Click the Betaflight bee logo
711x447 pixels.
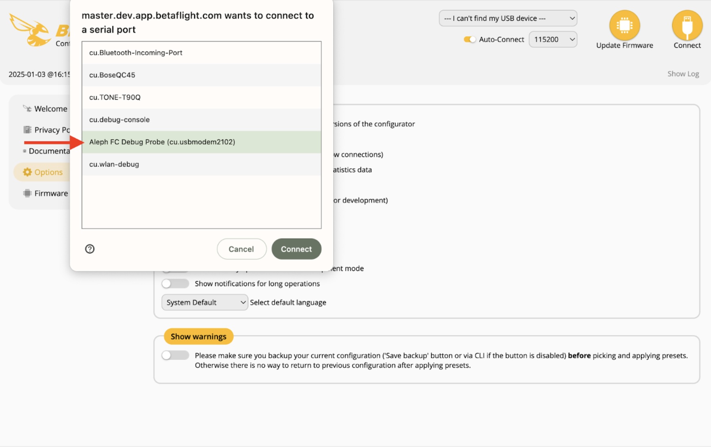click(x=30, y=30)
